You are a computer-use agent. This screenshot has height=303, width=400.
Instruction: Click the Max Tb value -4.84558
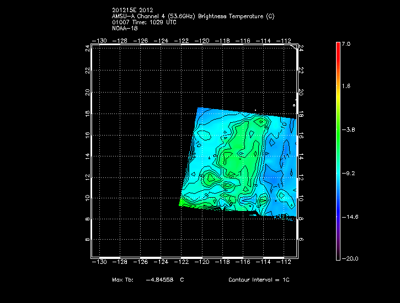point(159,280)
